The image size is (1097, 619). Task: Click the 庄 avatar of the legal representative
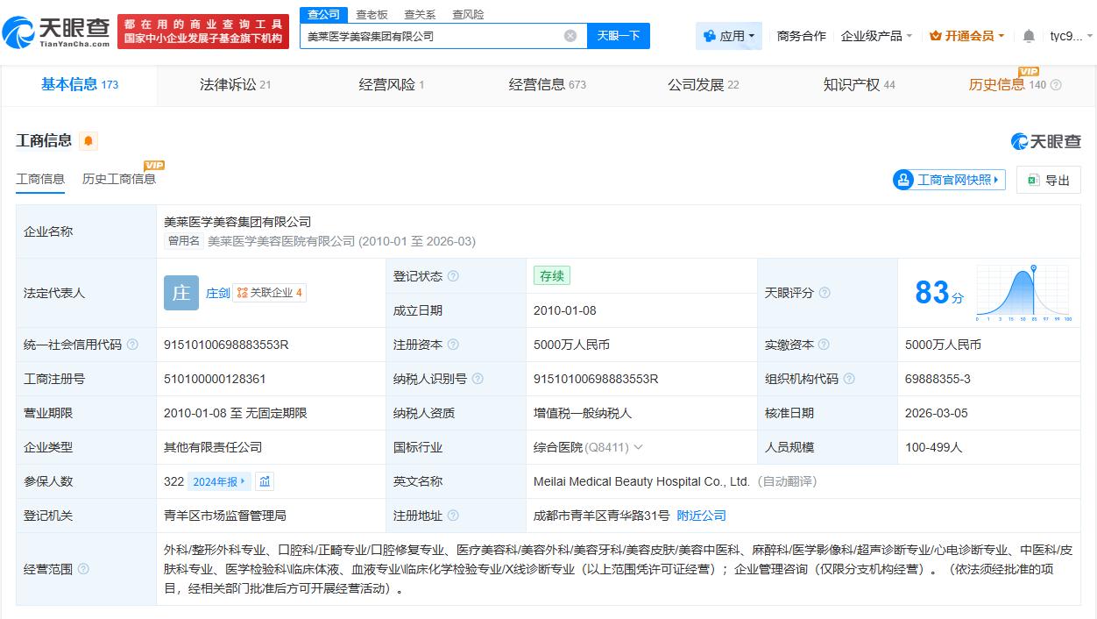(x=180, y=293)
